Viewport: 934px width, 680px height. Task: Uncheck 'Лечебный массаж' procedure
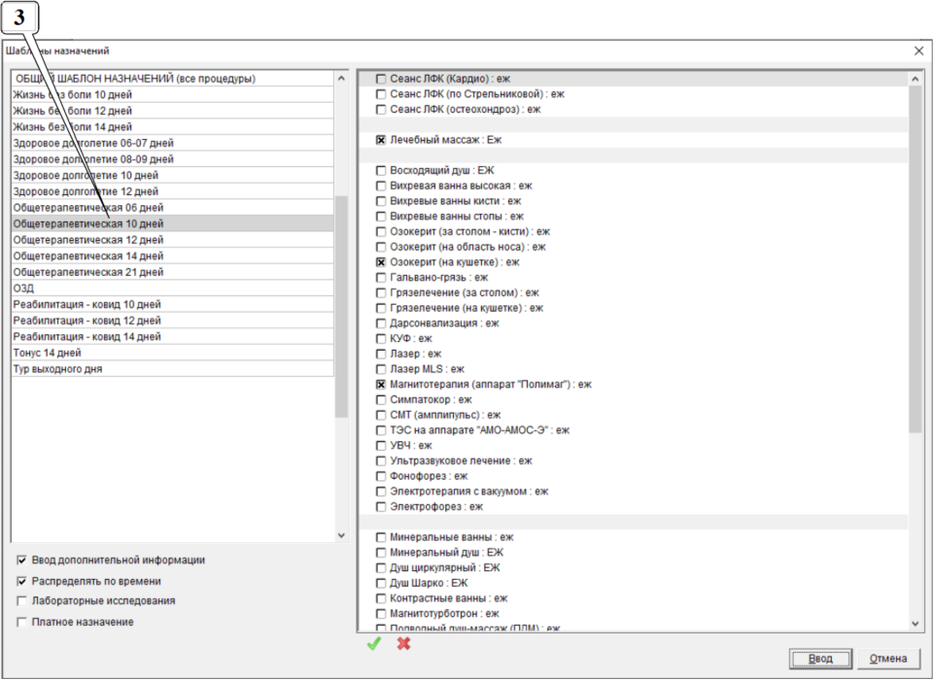[x=381, y=140]
